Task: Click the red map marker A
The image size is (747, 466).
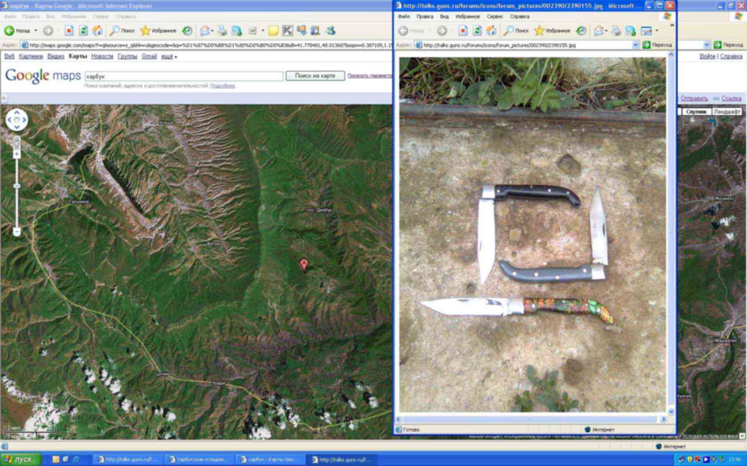Action: (304, 265)
